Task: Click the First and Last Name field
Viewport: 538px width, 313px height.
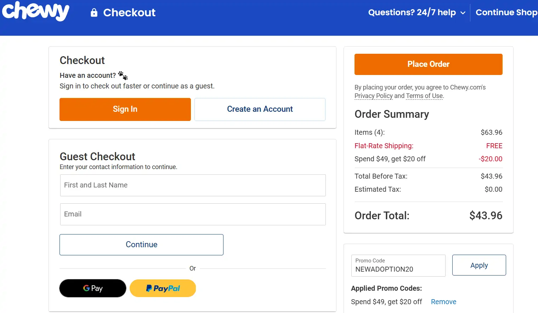Action: click(x=193, y=185)
